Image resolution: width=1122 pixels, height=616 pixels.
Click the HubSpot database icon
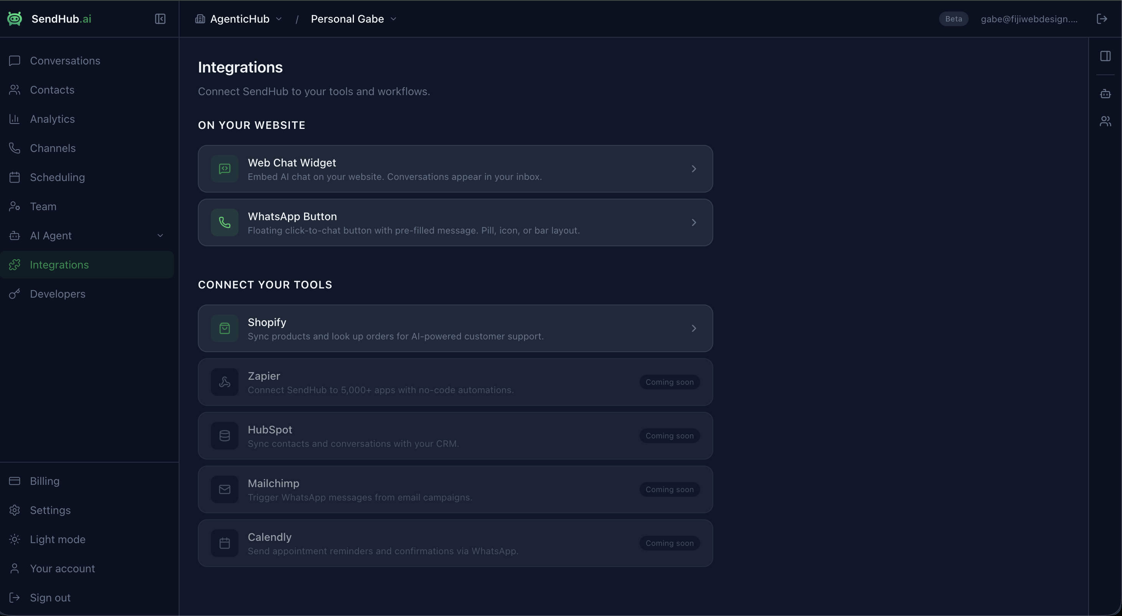click(x=225, y=436)
